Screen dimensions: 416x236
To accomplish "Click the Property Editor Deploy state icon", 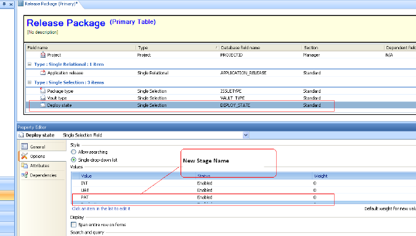I will point(21,135).
